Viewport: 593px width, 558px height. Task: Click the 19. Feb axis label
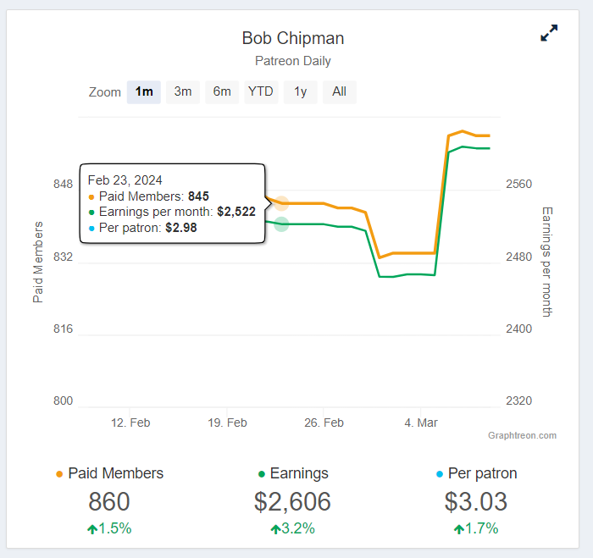[227, 423]
